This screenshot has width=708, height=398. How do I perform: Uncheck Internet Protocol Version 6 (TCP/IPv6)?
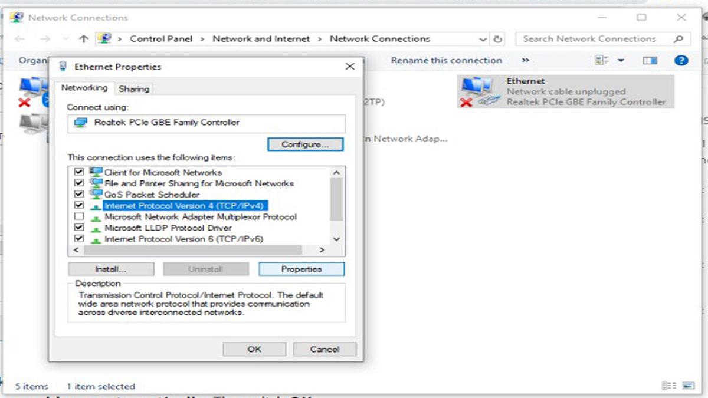[79, 239]
